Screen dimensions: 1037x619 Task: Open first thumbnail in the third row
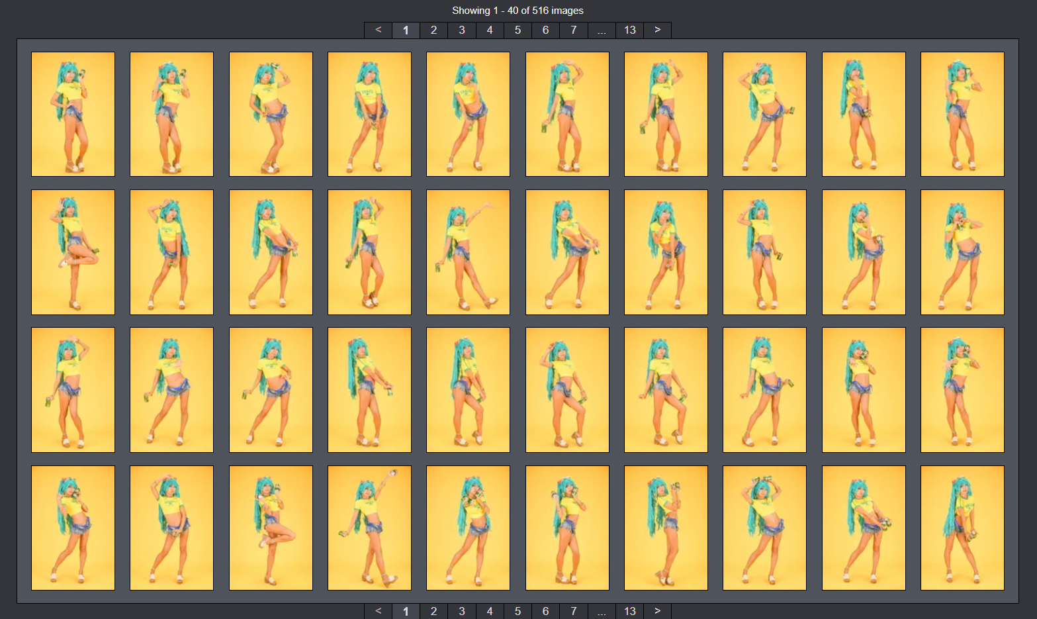click(73, 390)
